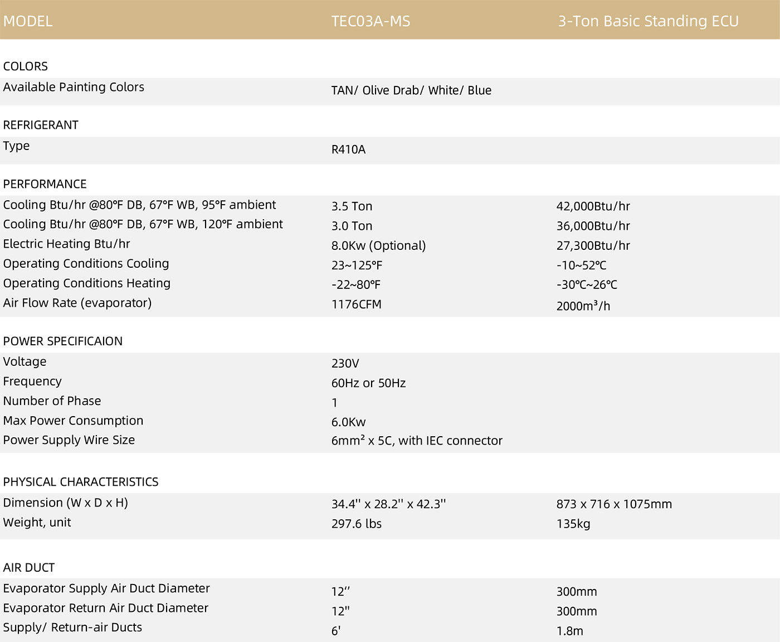
Task: Click the REFRIGERANT section heading
Action: point(41,125)
